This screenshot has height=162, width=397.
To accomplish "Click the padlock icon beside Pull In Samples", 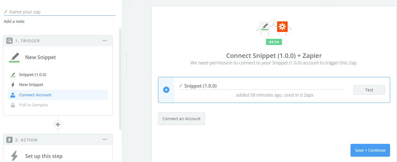I will pyautogui.click(x=13, y=105).
